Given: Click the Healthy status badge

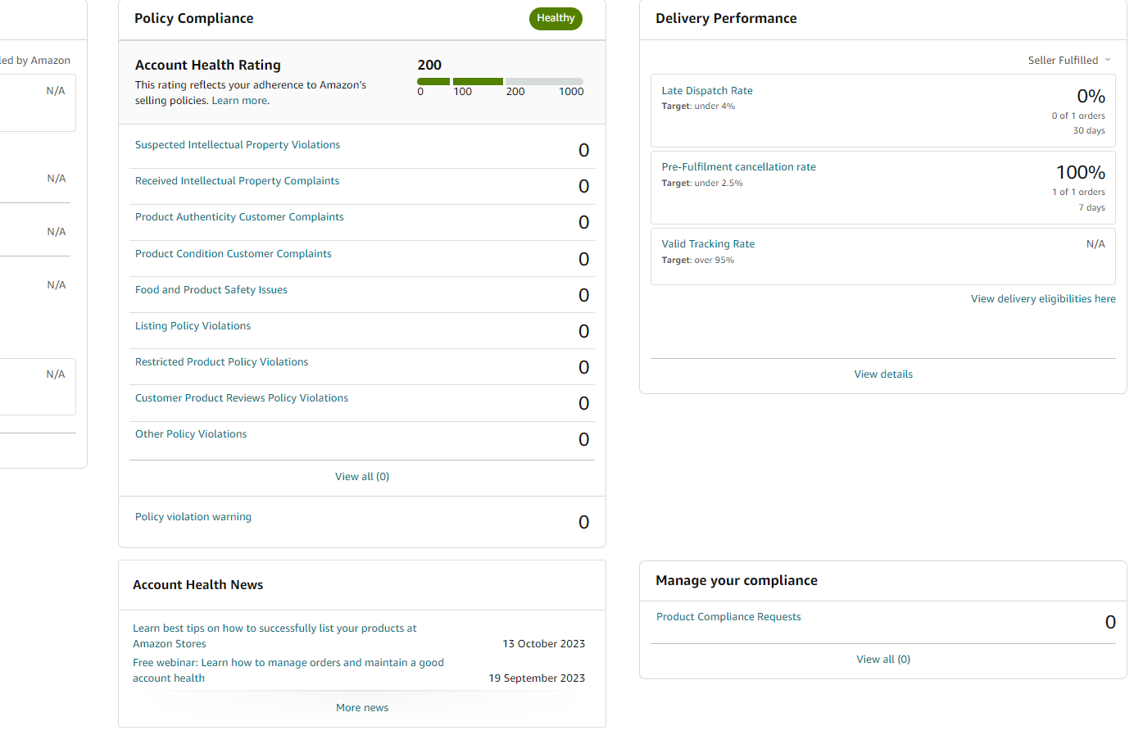Looking at the screenshot, I should [556, 18].
